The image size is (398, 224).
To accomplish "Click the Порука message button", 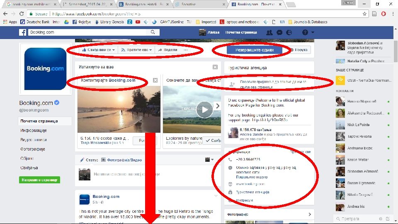I will tap(299, 50).
